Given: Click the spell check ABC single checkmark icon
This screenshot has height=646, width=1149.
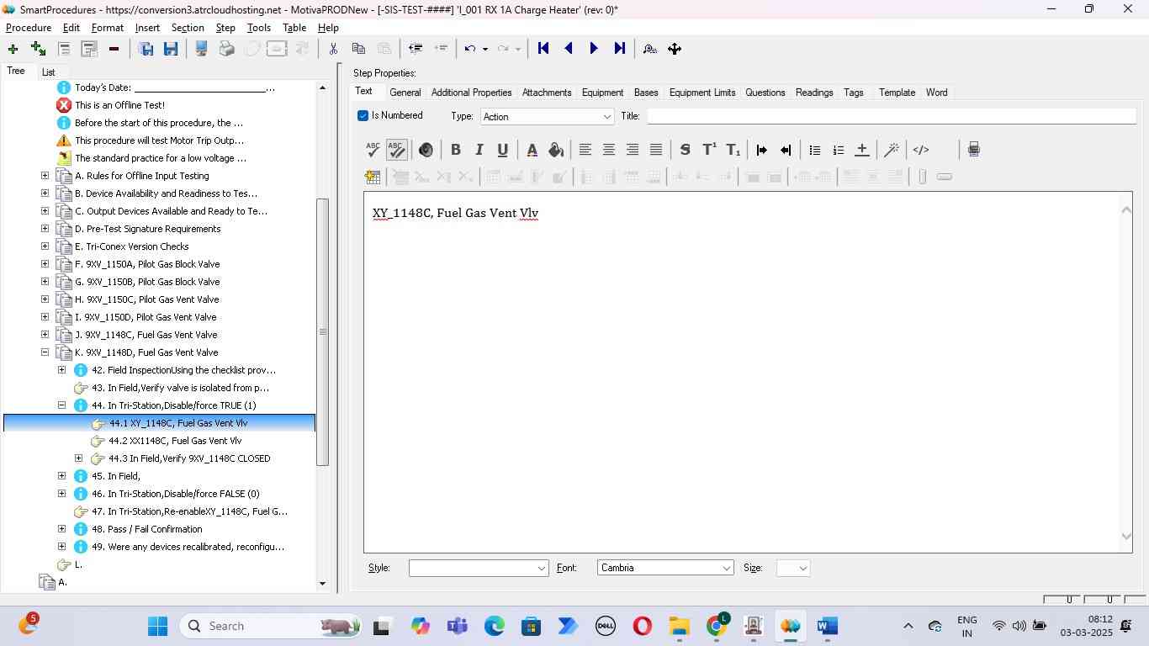Looking at the screenshot, I should (x=373, y=150).
